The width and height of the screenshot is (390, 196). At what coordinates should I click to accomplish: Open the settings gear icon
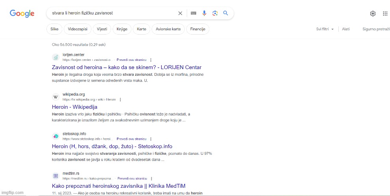pyautogui.click(x=373, y=14)
